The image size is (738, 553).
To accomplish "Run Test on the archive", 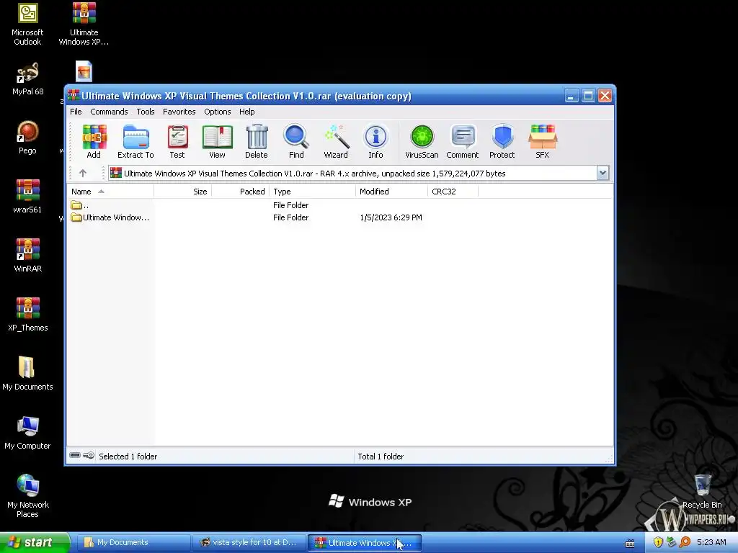I will point(177,141).
